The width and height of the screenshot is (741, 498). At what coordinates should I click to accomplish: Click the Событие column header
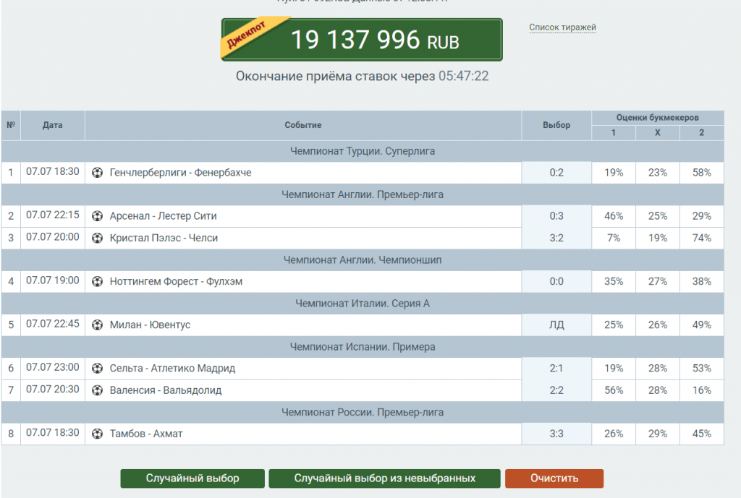coord(303,125)
